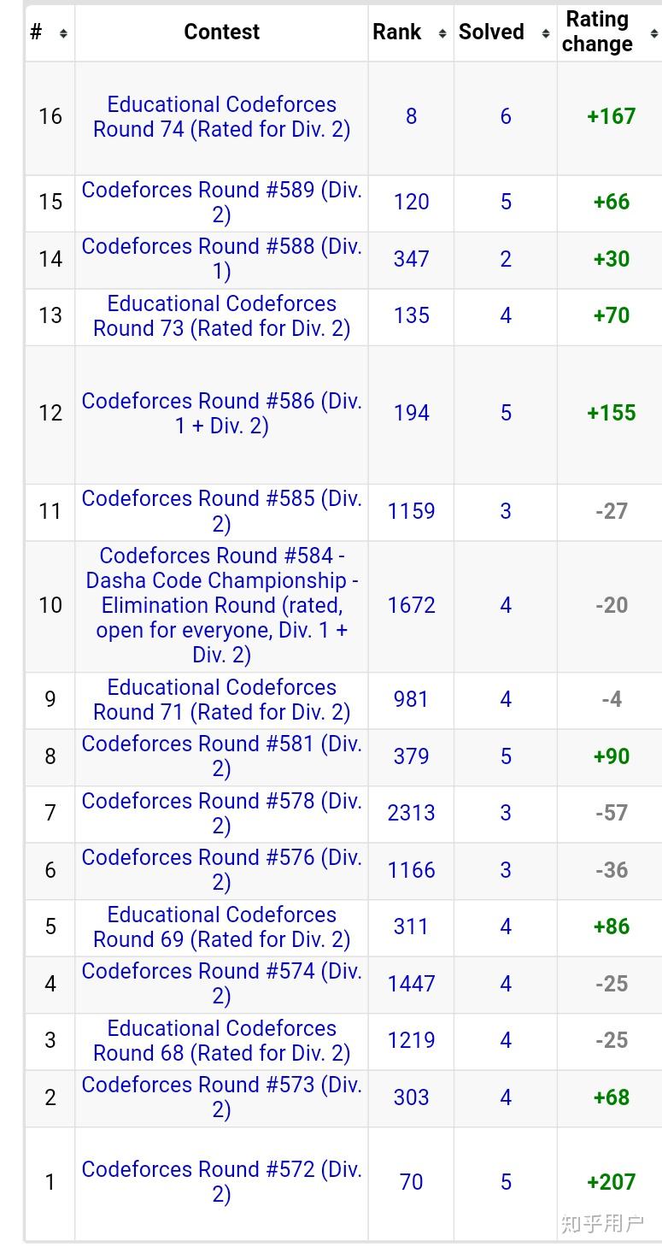Open solved count 2 for Round #588
The width and height of the screenshot is (662, 1247).
click(x=506, y=259)
